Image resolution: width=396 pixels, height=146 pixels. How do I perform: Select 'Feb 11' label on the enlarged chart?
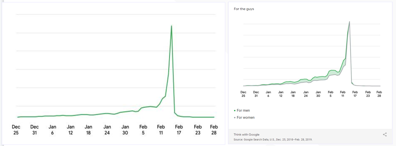click(x=161, y=130)
